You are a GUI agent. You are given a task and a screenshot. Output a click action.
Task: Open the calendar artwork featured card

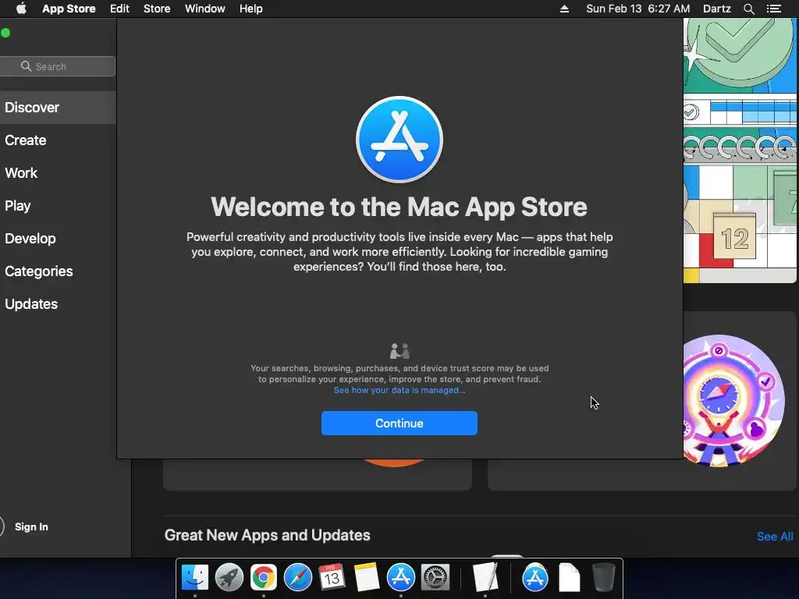740,151
